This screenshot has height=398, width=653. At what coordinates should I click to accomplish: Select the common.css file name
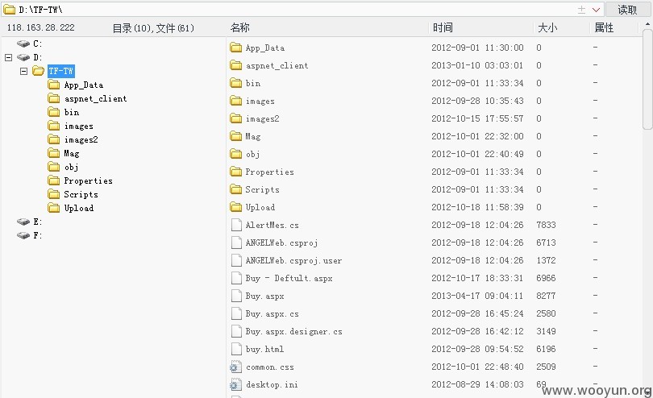click(x=270, y=367)
